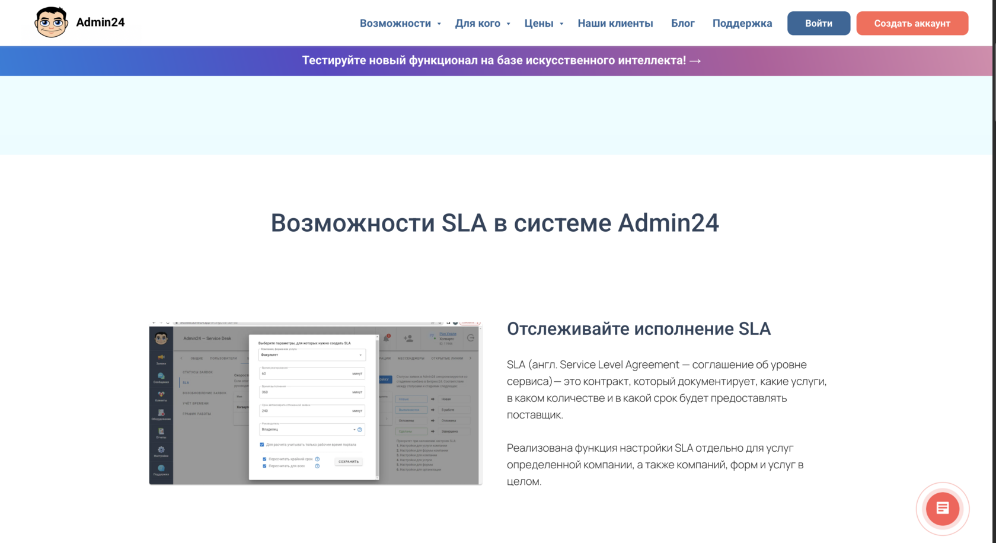996x543 pixels.
Task: Go to the Наши клиенты page
Action: [x=615, y=24]
